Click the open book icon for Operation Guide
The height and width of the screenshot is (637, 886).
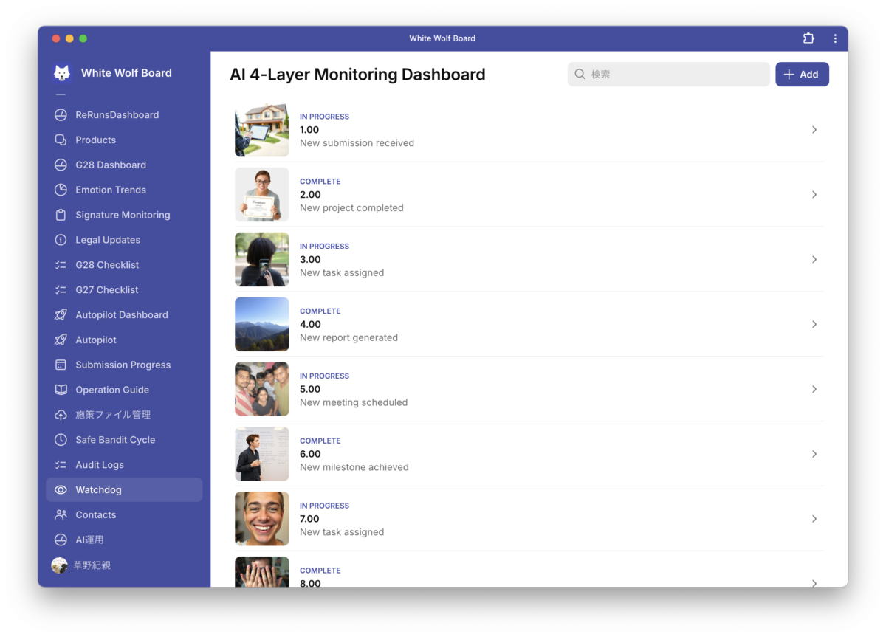(x=61, y=390)
